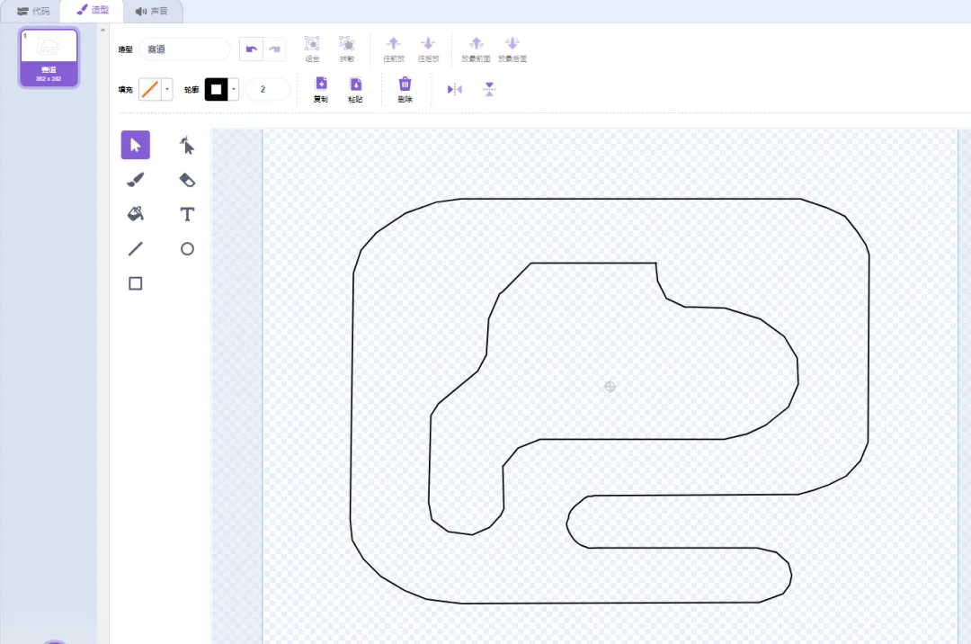Switch to the Costumes tab

92,11
